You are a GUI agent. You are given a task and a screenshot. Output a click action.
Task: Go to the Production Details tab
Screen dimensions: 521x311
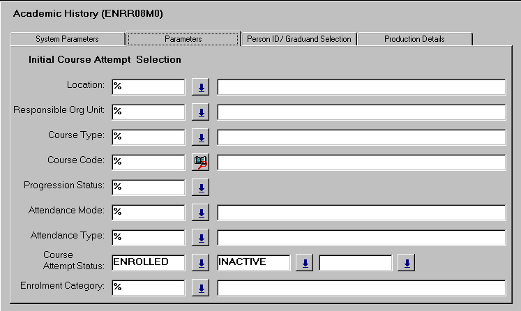point(414,39)
